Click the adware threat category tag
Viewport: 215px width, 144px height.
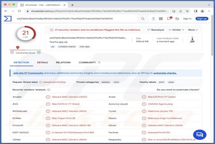tap(106, 82)
